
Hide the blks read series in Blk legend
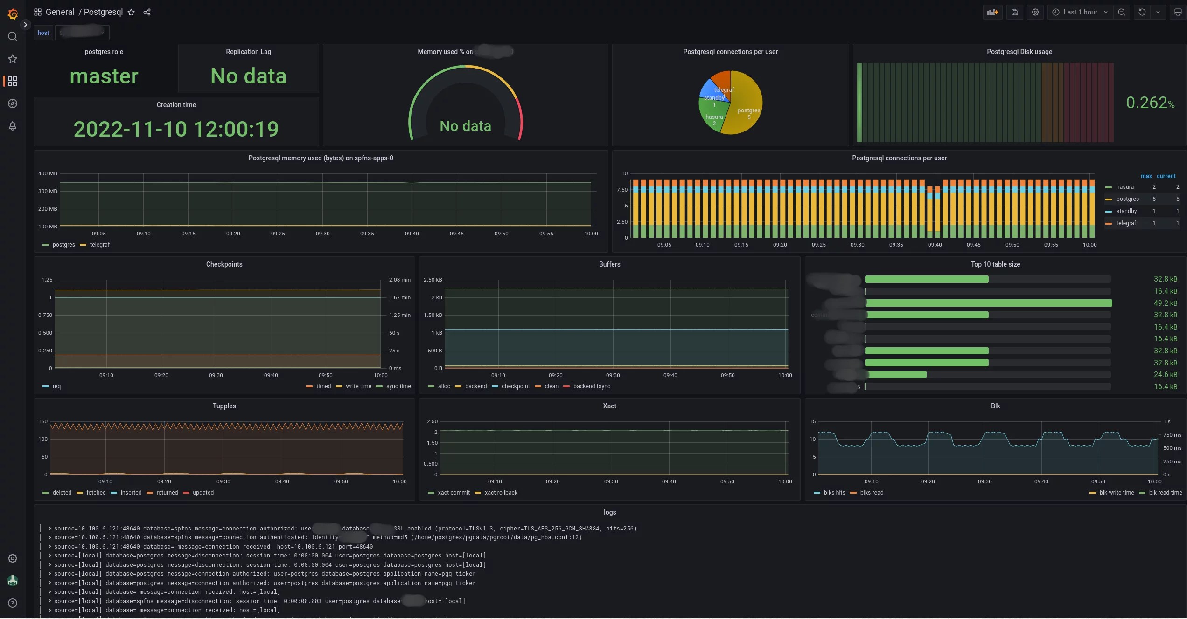coord(871,493)
